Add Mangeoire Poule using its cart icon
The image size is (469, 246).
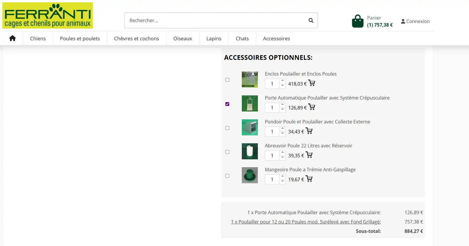309,179
